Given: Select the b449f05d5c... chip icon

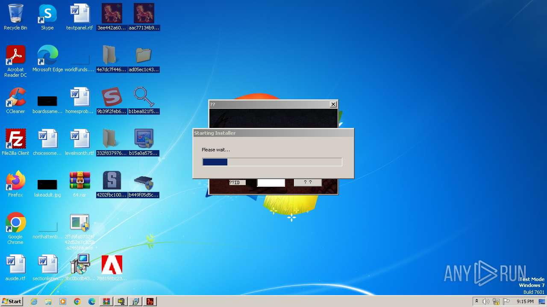Looking at the screenshot, I should click(x=144, y=184).
